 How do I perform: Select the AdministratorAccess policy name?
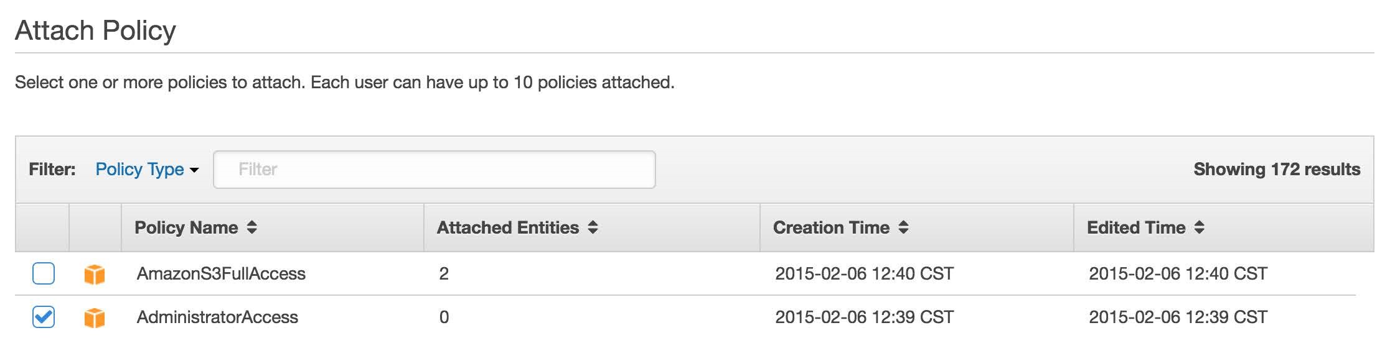(217, 317)
